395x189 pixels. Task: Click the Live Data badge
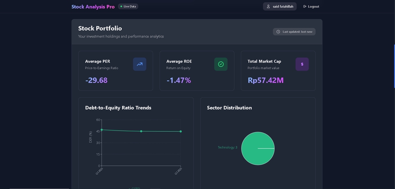coord(128,7)
